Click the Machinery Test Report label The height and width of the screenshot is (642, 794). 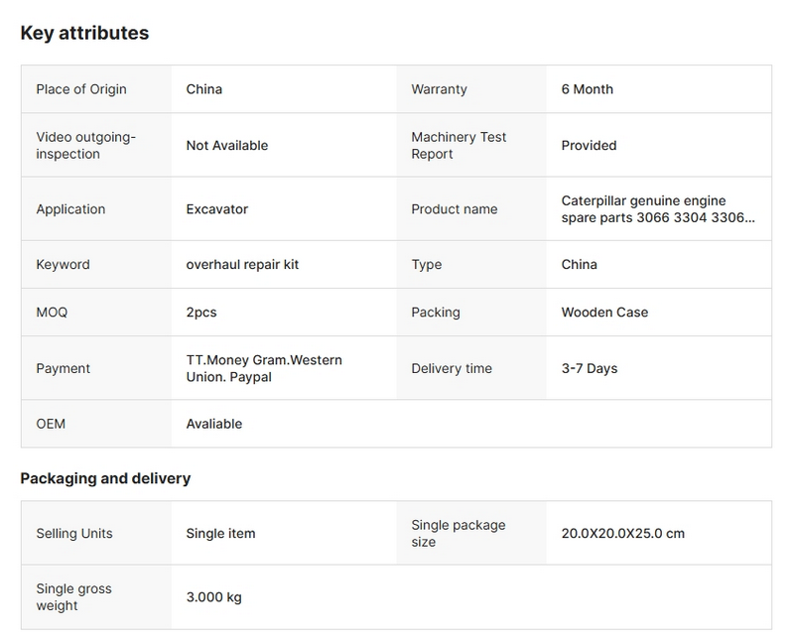pyautogui.click(x=459, y=145)
